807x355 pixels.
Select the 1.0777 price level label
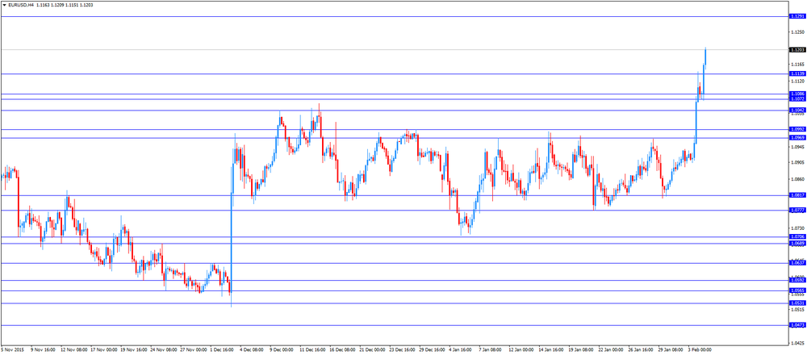click(797, 210)
